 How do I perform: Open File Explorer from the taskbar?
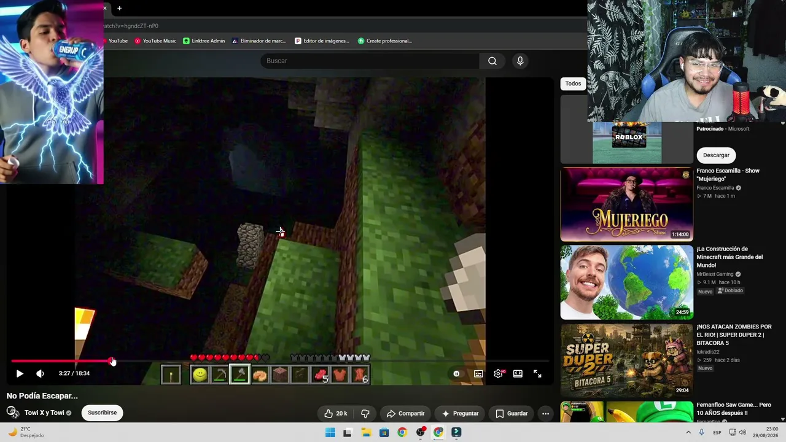coord(366,432)
